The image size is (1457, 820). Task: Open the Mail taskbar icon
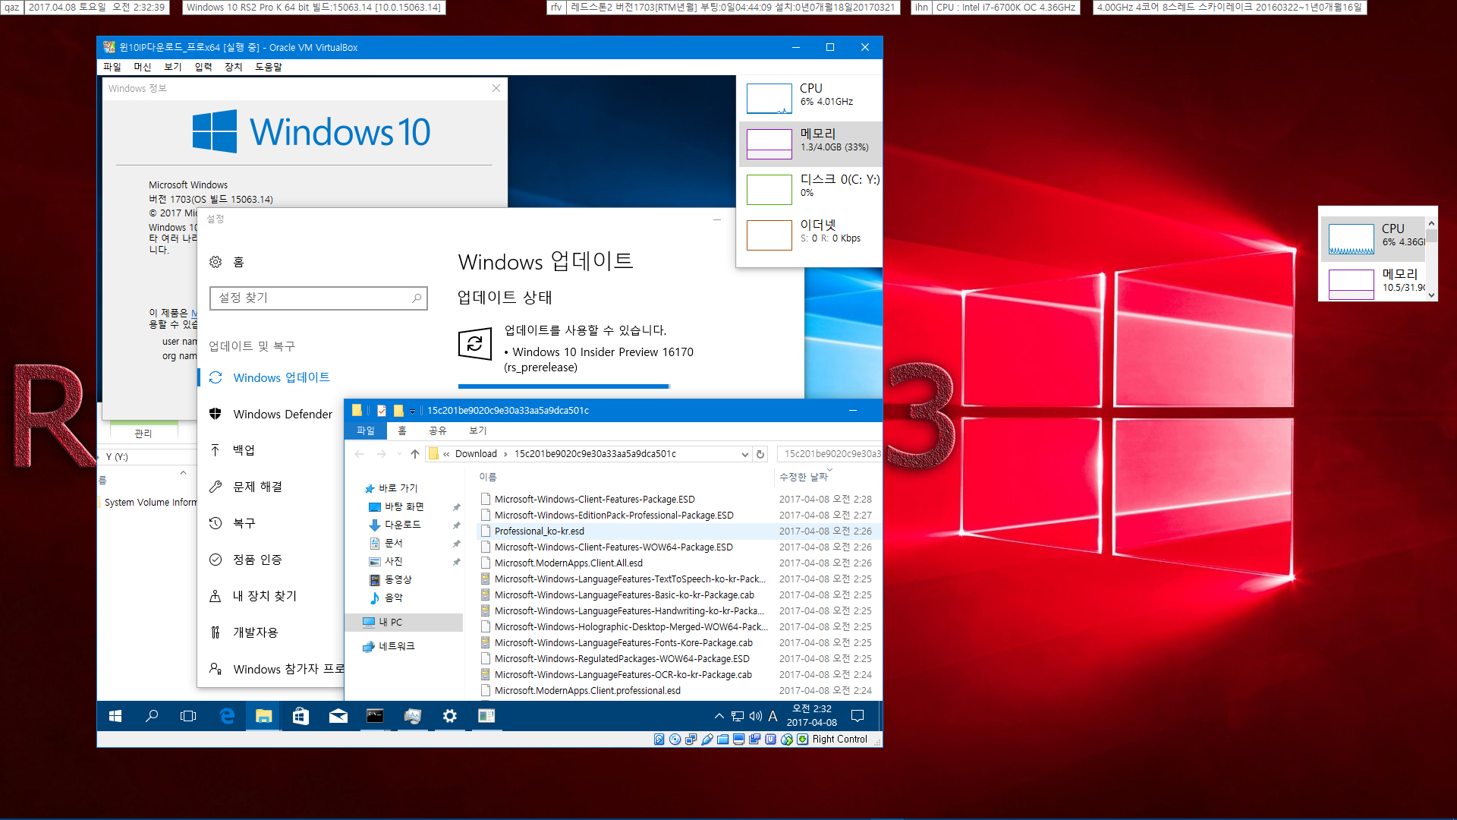(x=338, y=716)
